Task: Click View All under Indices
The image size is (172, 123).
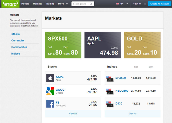Action: click(x=132, y=114)
